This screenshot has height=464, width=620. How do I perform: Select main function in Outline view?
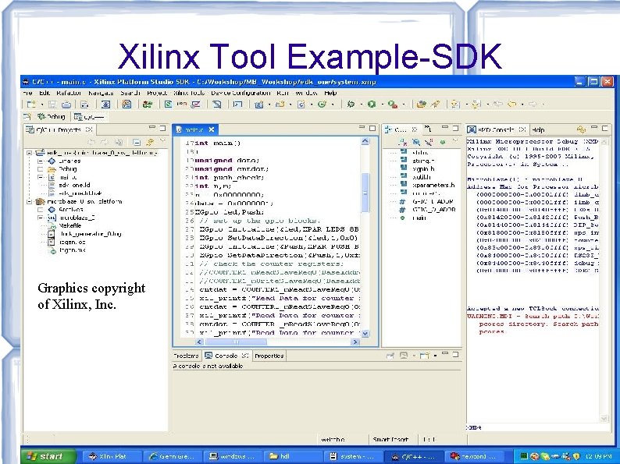point(419,218)
